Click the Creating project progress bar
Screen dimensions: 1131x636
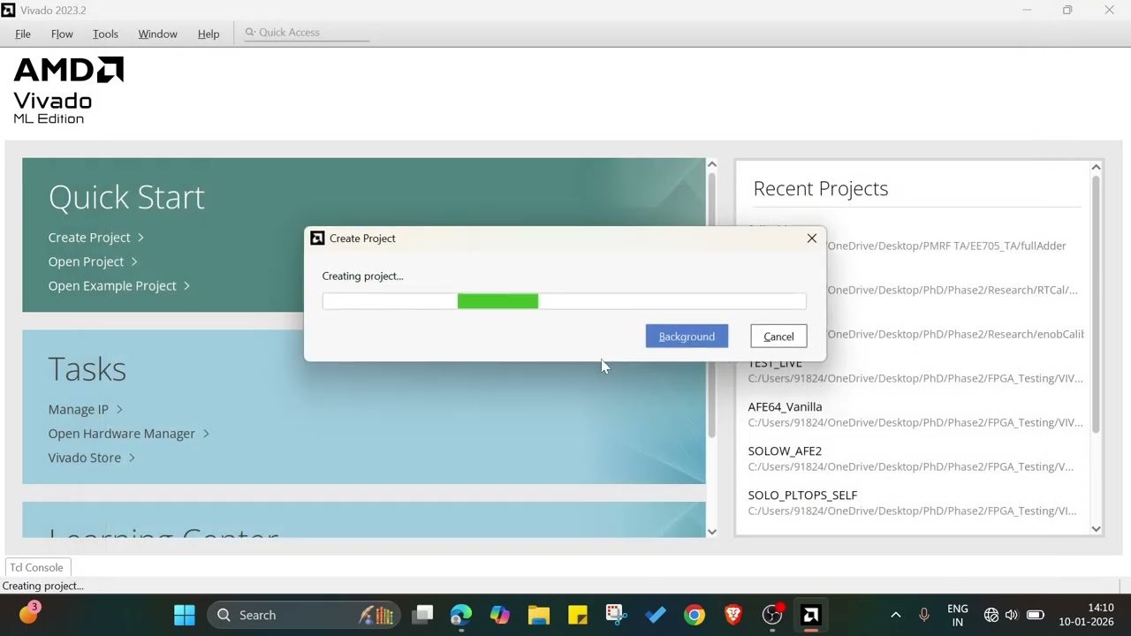pos(564,301)
